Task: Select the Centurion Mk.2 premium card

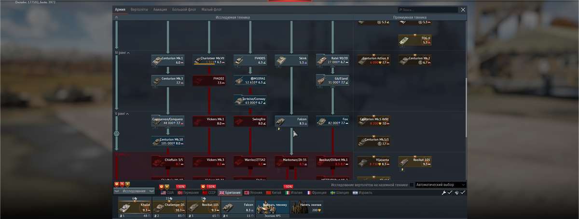Action: point(415,60)
